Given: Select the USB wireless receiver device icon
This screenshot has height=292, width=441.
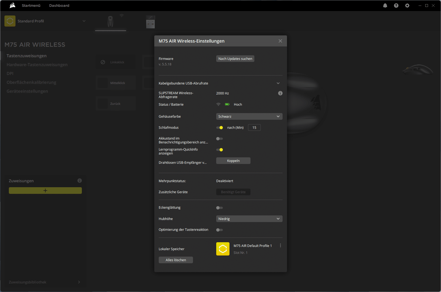Looking at the screenshot, I should (150, 22).
